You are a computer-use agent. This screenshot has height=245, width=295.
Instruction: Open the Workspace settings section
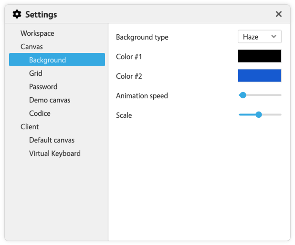coord(37,33)
